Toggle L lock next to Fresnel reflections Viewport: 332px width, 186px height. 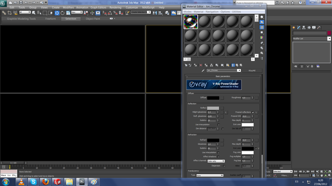click(256, 112)
